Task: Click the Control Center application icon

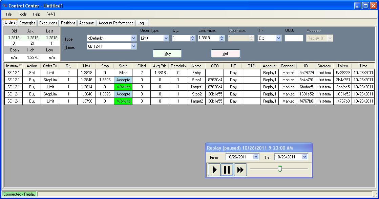Action: (4, 5)
